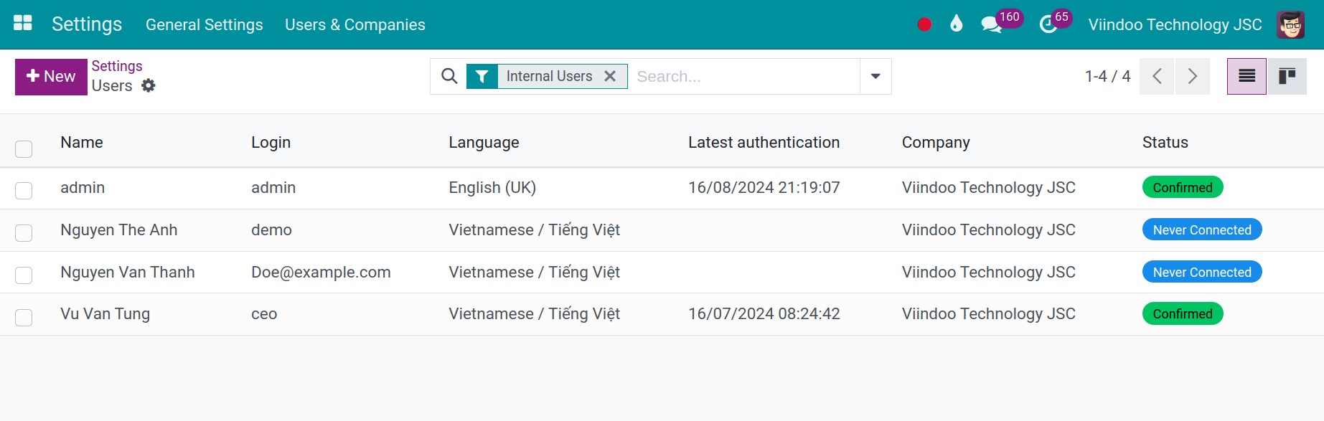Sort by Company column header
The height and width of the screenshot is (421, 1324).
936,142
